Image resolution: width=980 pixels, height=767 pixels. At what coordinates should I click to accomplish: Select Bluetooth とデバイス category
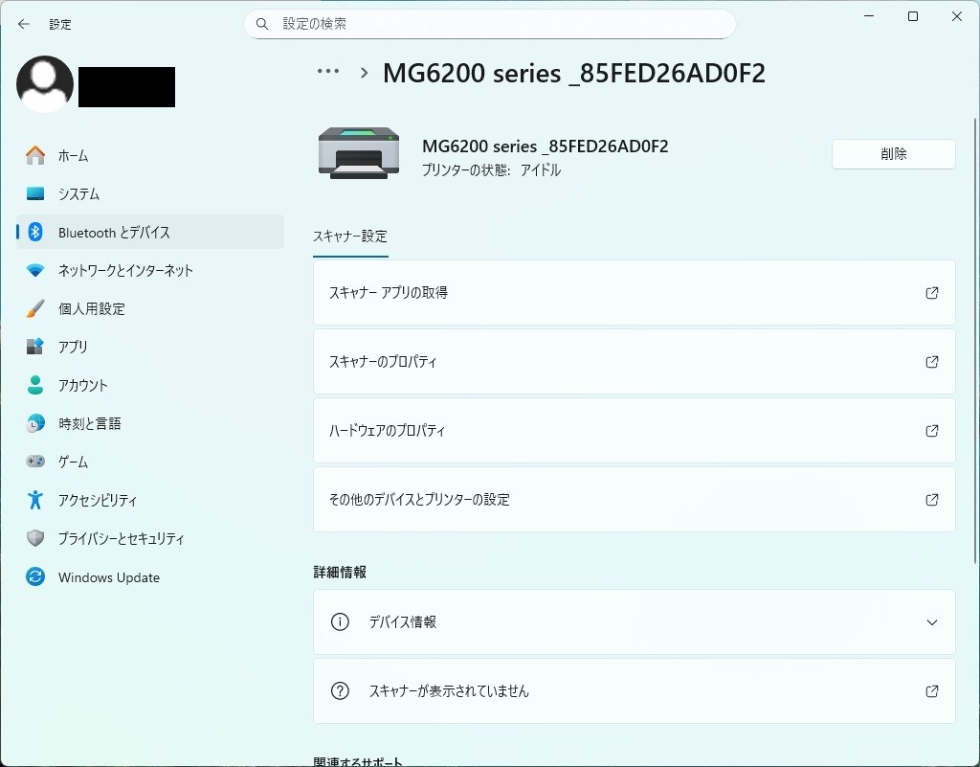click(x=150, y=233)
